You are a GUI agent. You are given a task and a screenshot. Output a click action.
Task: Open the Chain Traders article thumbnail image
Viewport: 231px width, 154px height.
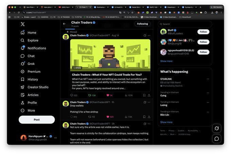pos(110,55)
